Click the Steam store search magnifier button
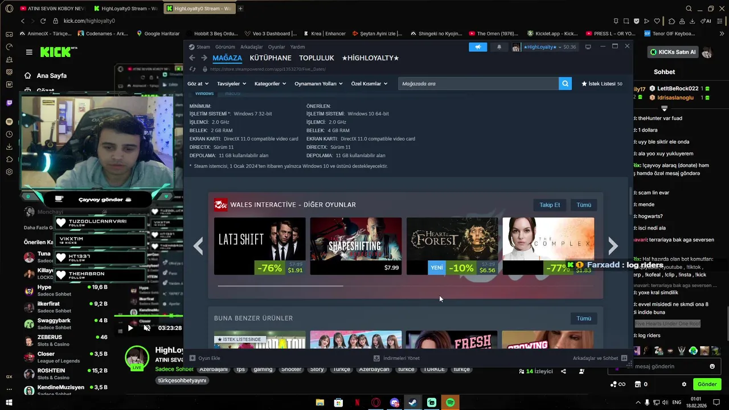 pos(565,84)
